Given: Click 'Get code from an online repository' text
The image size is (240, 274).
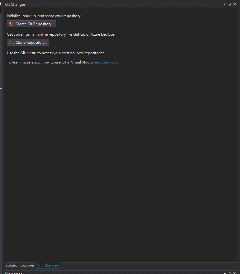Looking at the screenshot, I should click(61, 34).
